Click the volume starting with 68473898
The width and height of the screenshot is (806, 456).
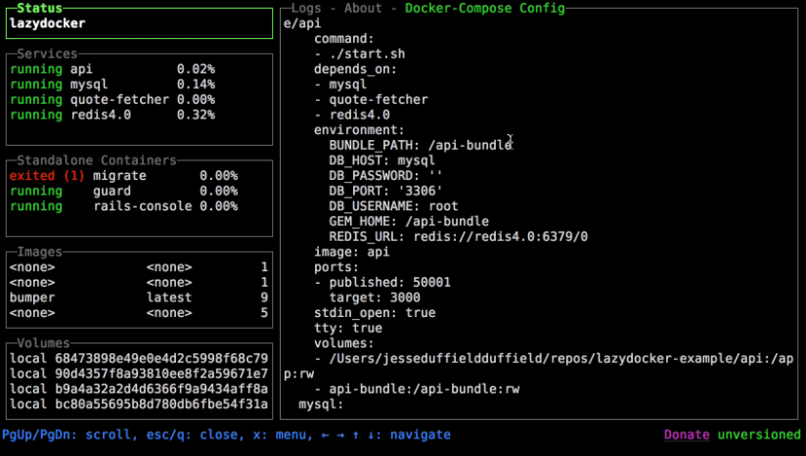[138, 359]
